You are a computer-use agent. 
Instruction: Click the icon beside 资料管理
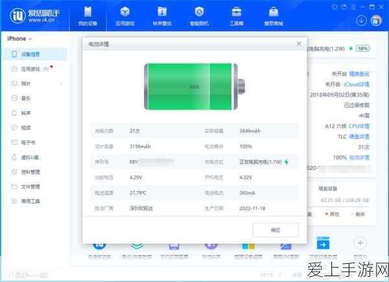14,172
